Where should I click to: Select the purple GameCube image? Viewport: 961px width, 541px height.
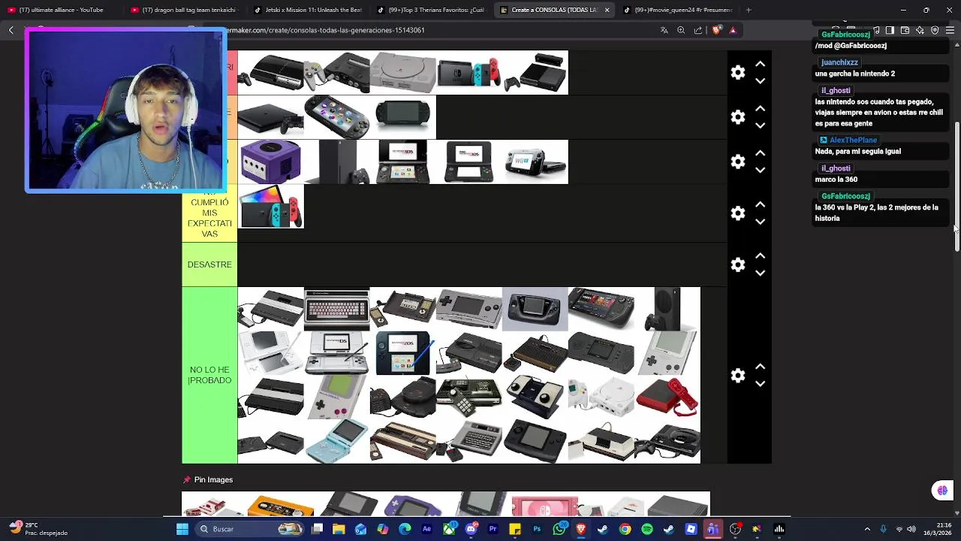(x=270, y=162)
